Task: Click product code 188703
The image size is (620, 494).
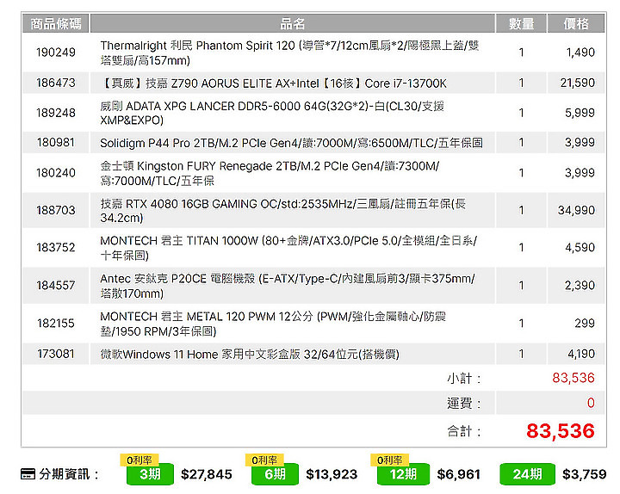Action: click(x=56, y=210)
